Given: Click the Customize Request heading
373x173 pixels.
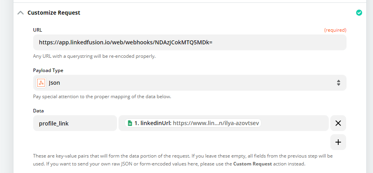Looking at the screenshot, I should (54, 13).
